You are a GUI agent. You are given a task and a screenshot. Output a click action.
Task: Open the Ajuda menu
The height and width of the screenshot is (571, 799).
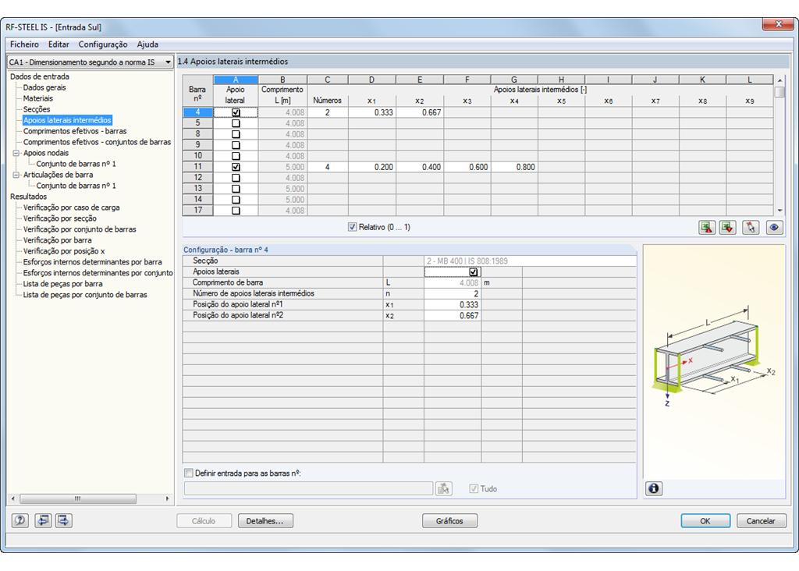147,44
